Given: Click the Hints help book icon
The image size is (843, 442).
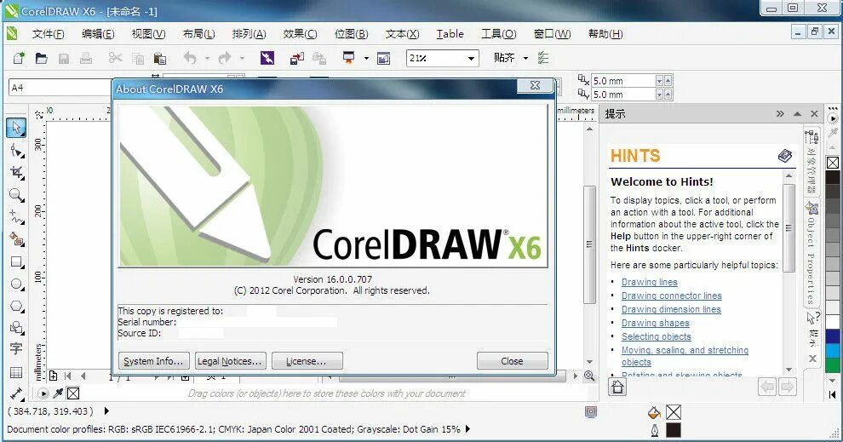Looking at the screenshot, I should point(785,156).
